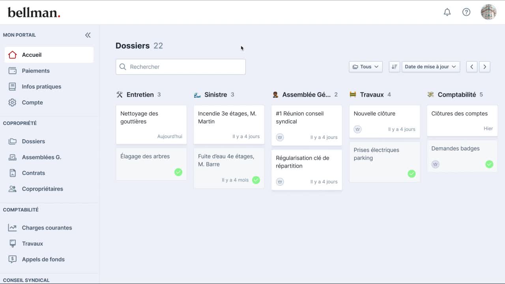Open the notifications bell
This screenshot has height=284, width=505.
[447, 12]
